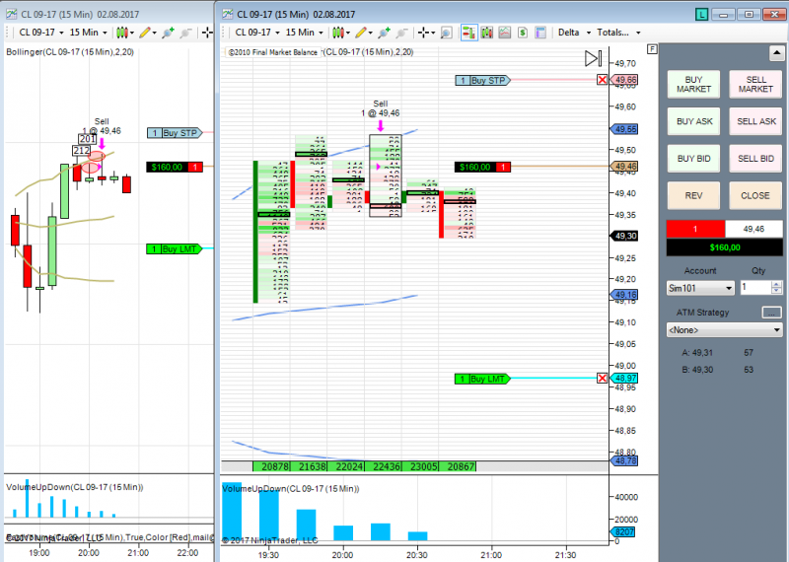
Task: Cancel the Buy LMT order with red X
Action: click(602, 379)
